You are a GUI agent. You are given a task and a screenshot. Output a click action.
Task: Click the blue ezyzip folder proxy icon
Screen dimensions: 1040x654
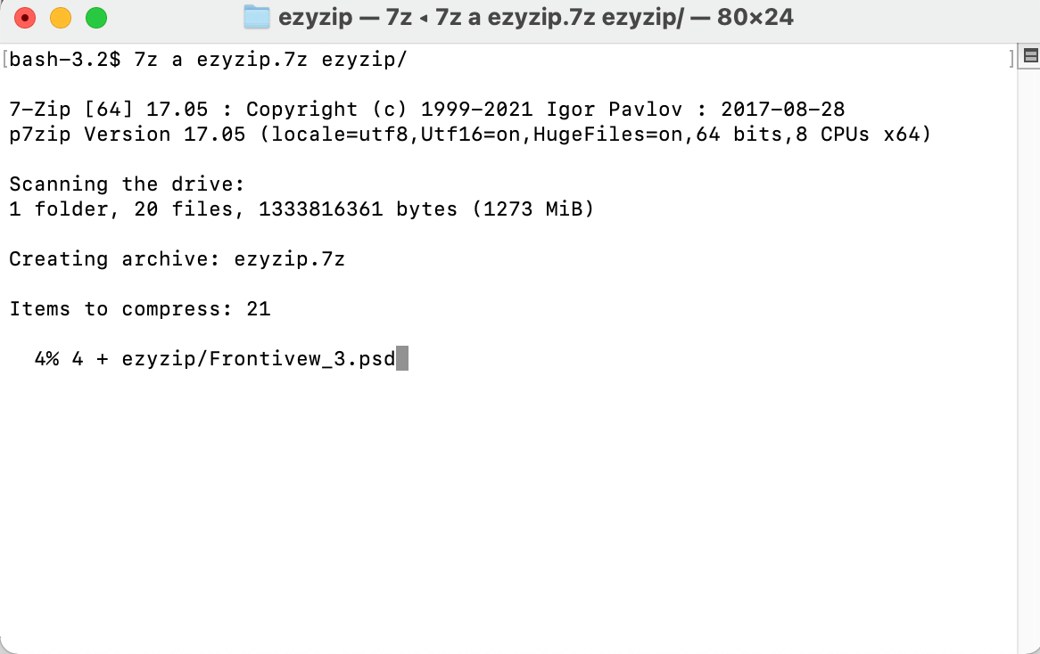coord(259,17)
